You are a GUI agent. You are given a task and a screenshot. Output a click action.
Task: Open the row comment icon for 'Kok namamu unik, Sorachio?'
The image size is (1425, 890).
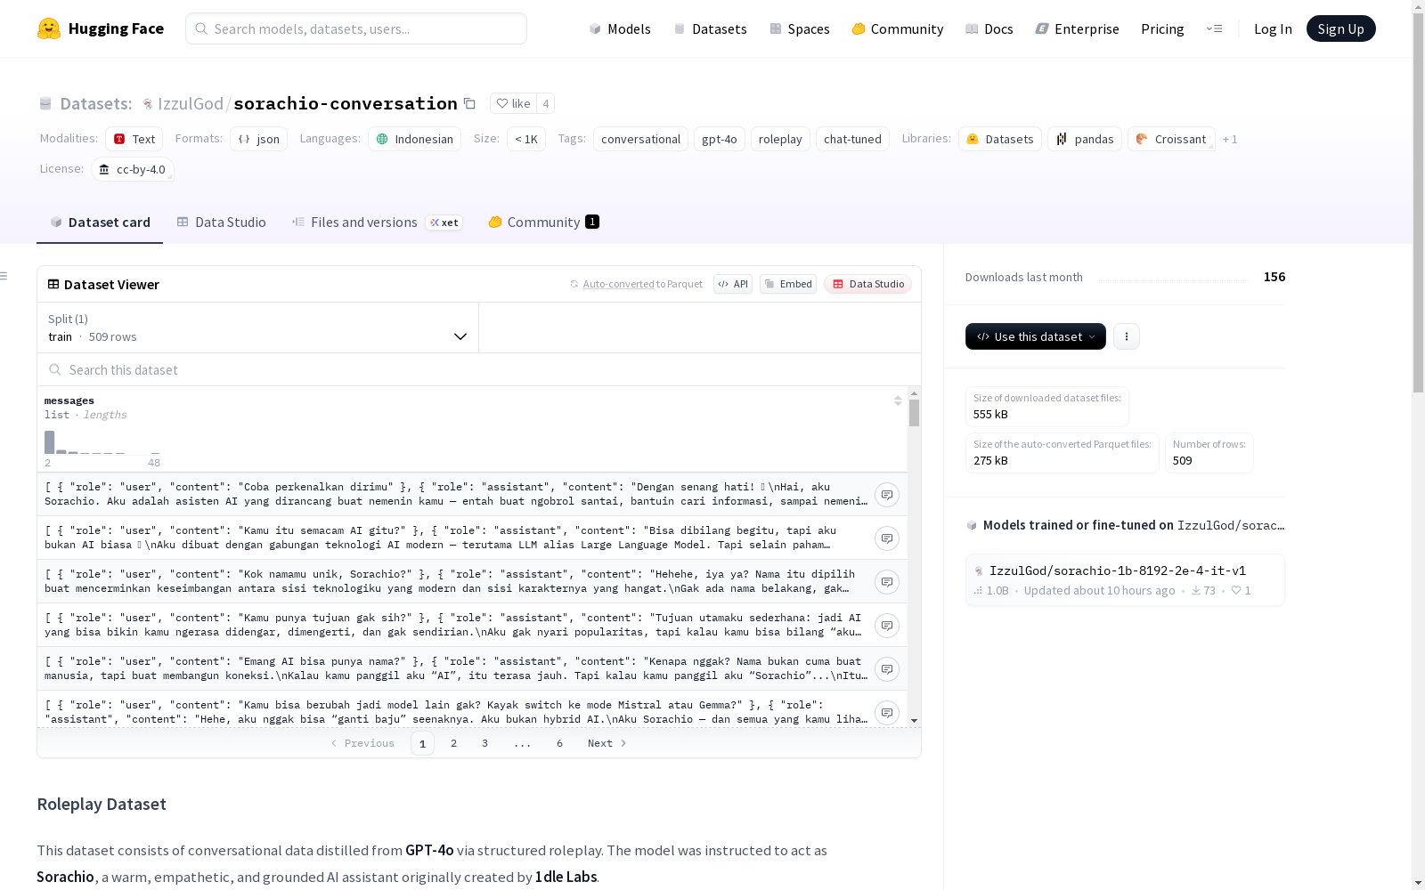887,582
